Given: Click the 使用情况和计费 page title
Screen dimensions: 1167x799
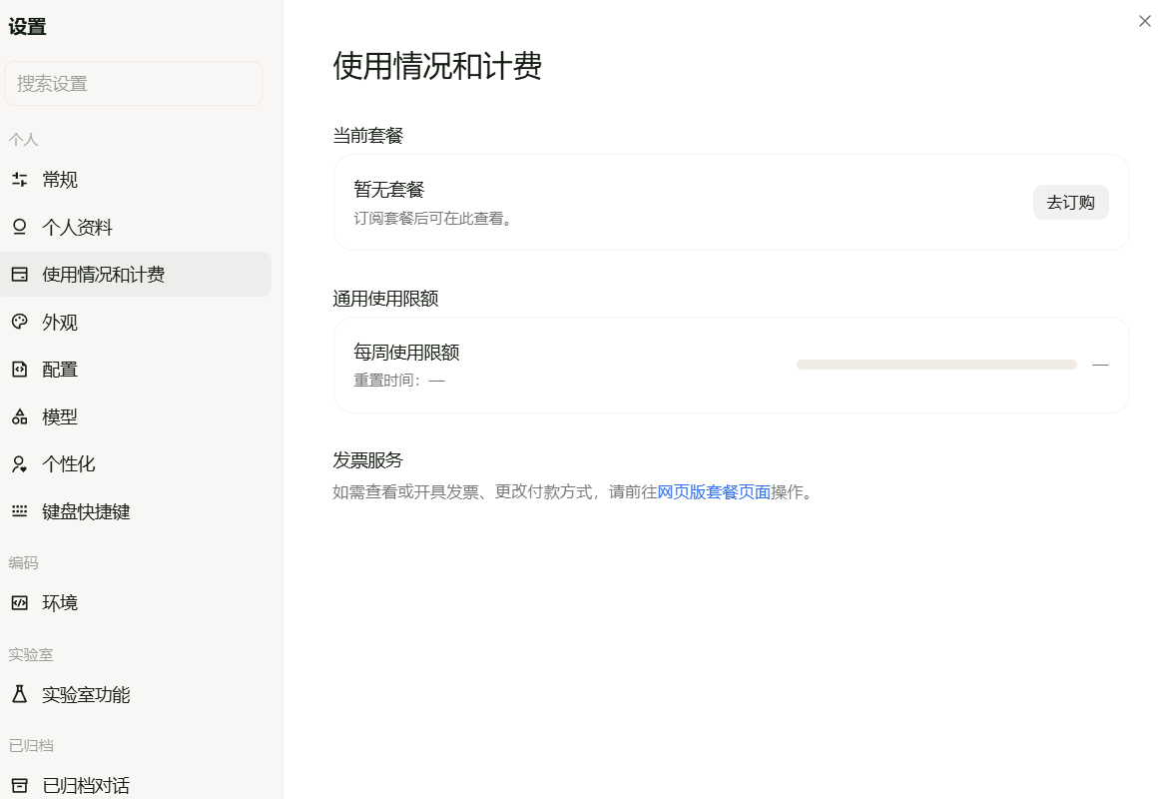Looking at the screenshot, I should coord(437,66).
